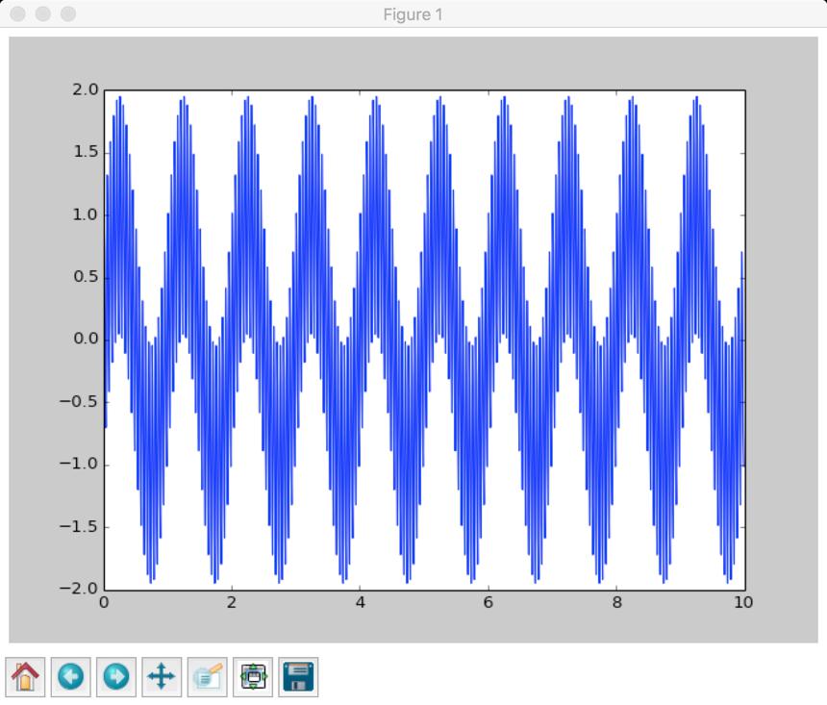The image size is (827, 705).
Task: Click the −2.0 label on the y-axis
Action: 79,589
